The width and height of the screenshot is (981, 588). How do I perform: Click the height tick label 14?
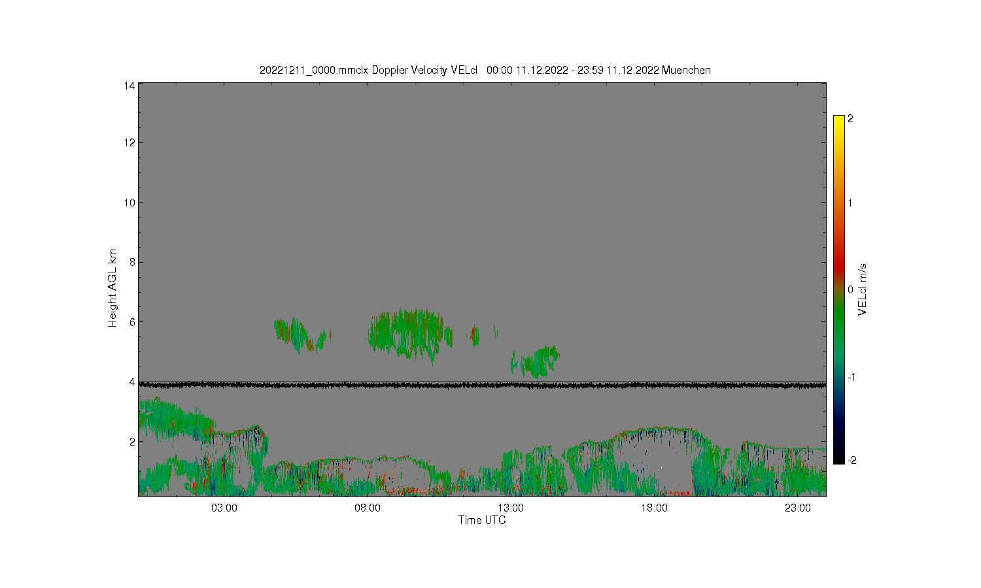pyautogui.click(x=129, y=86)
